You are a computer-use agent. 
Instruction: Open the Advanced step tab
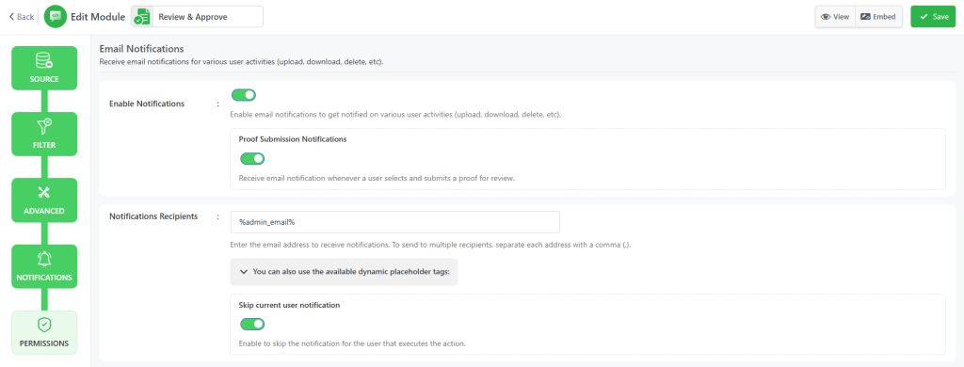click(44, 200)
